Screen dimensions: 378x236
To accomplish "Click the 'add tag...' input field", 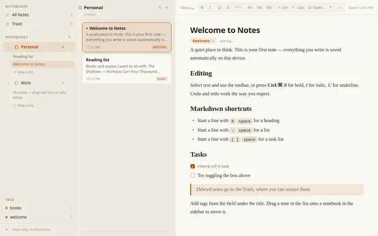I will coord(226,41).
